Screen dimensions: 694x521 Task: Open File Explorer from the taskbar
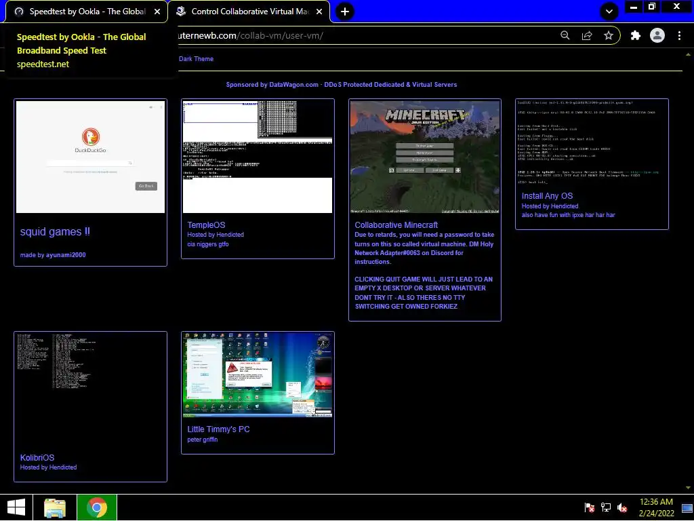click(x=55, y=507)
